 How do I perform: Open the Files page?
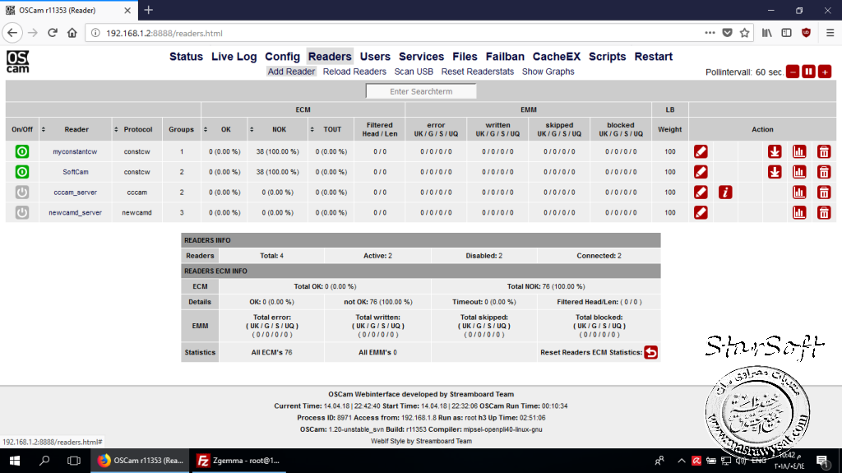coord(465,57)
